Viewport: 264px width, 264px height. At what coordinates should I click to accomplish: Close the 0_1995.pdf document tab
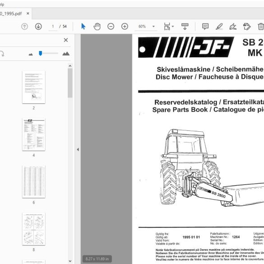click(28, 13)
